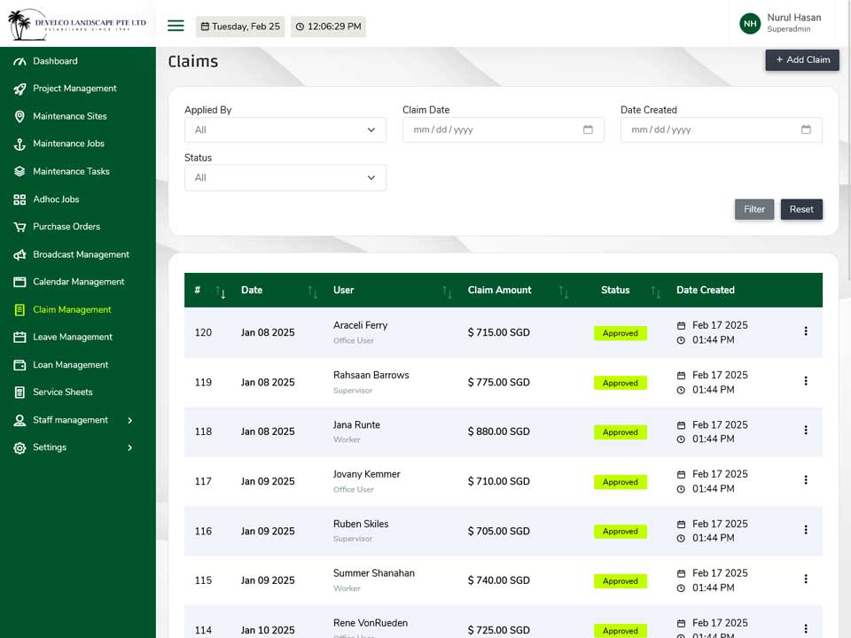The height and width of the screenshot is (638, 851).
Task: Click the calendar icon in Claim Date
Action: coord(588,129)
